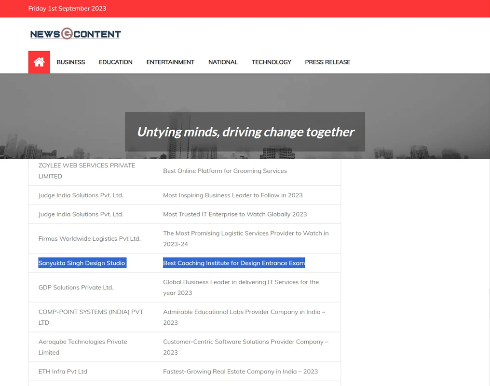Click 'Fastest-Growing Real Estate Company' award text
This screenshot has height=386, width=490.
coord(240,372)
